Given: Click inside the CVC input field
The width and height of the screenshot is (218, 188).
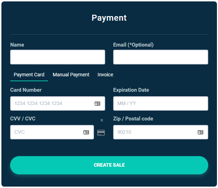Looking at the screenshot, I should tap(46, 132).
